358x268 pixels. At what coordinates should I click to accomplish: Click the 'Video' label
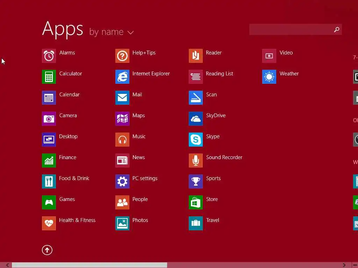[286, 53]
